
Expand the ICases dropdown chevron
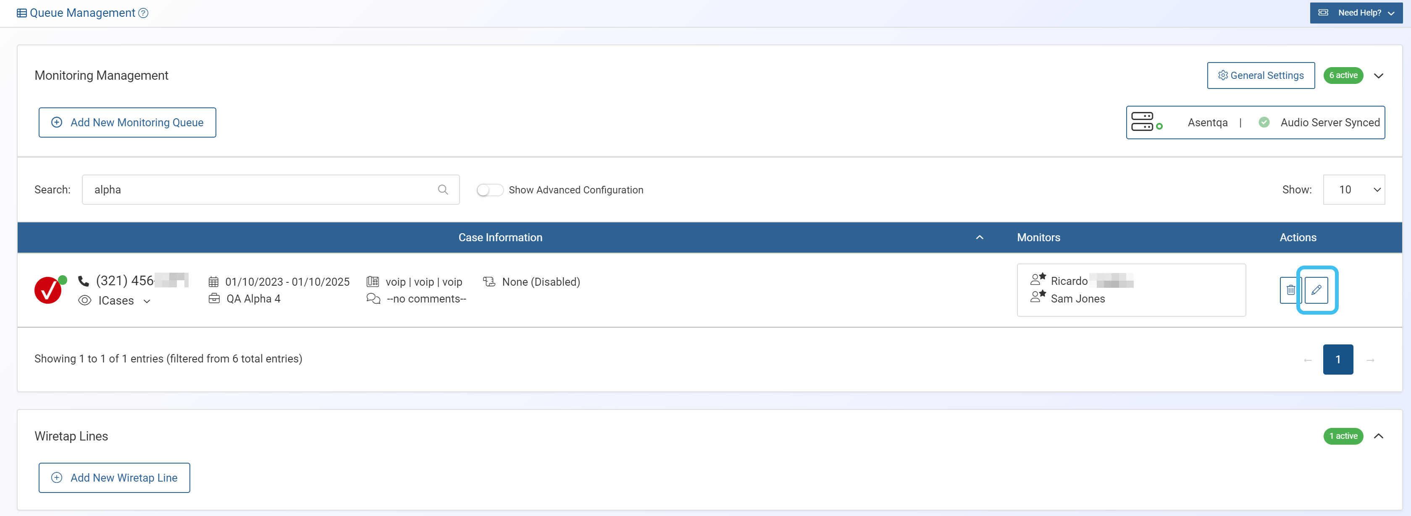147,301
